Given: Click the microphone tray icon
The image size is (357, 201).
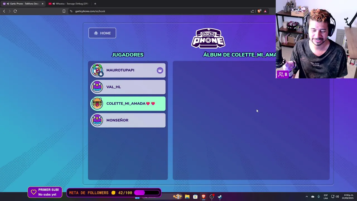Looking at the screenshot, I should coord(319,197).
